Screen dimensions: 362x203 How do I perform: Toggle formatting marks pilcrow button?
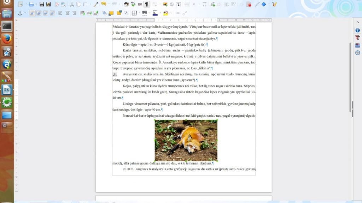[x=146, y=4]
